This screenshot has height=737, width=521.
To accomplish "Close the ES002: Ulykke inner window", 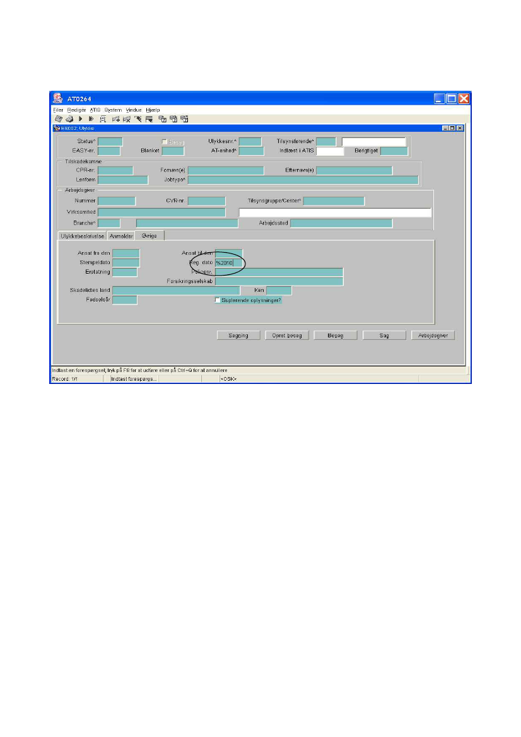I will (460, 128).
